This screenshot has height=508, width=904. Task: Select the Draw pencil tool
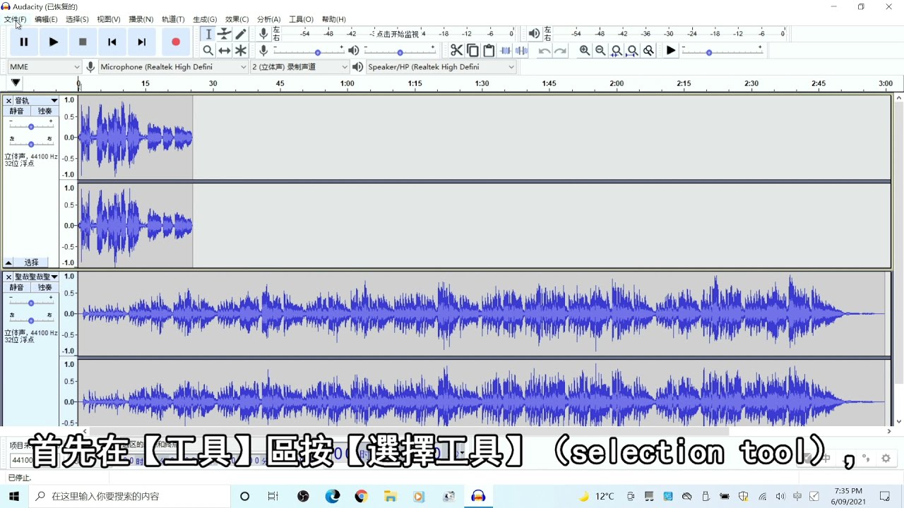point(241,34)
